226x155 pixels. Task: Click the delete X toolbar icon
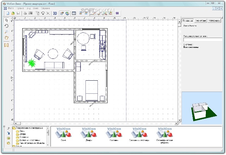coord(48,13)
